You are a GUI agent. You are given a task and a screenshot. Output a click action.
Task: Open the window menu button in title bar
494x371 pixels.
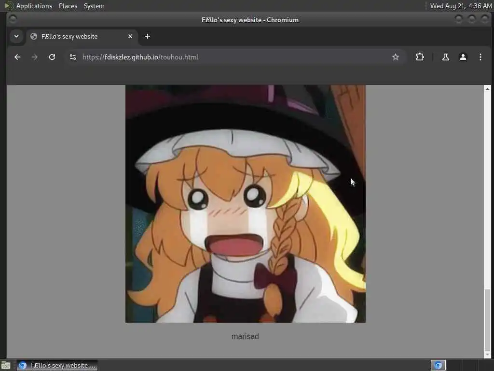pyautogui.click(x=13, y=19)
